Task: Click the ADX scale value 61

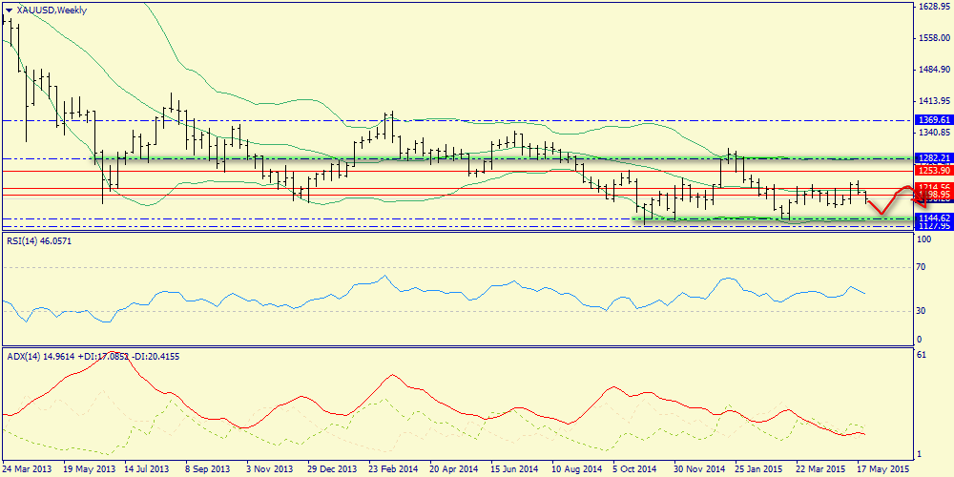Action: [921, 356]
